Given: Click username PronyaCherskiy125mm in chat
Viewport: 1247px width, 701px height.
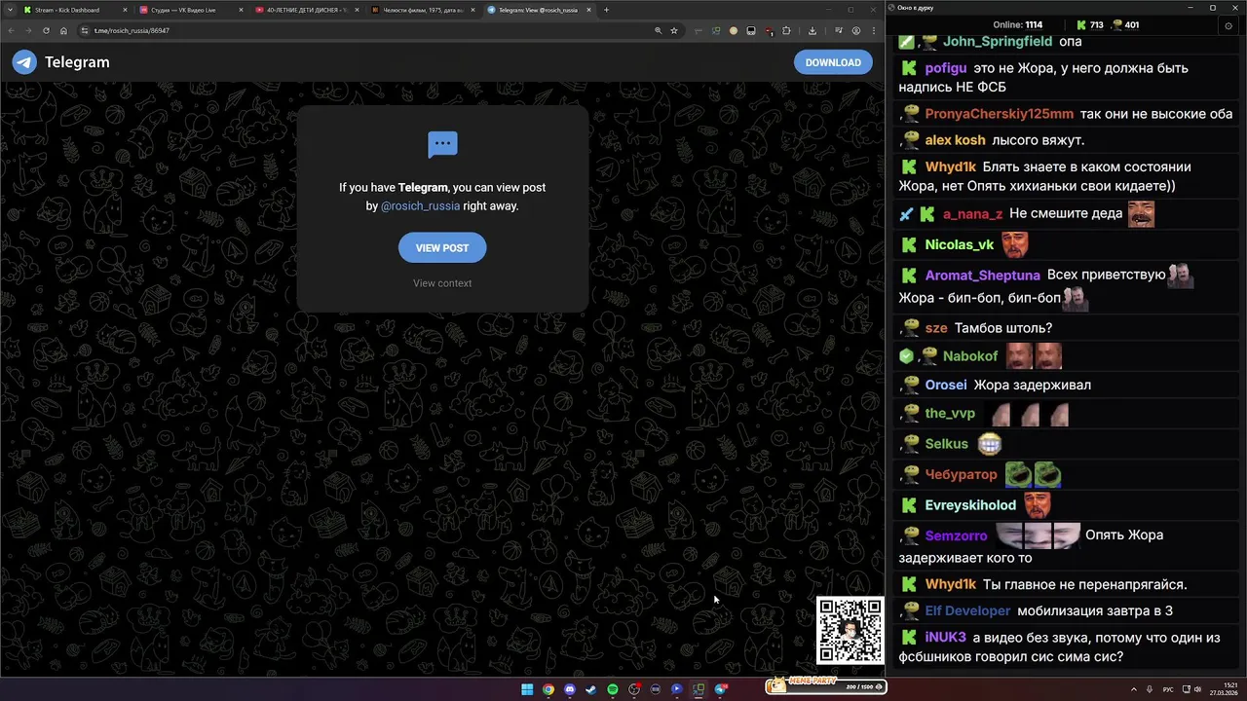Looking at the screenshot, I should pos(1000,114).
